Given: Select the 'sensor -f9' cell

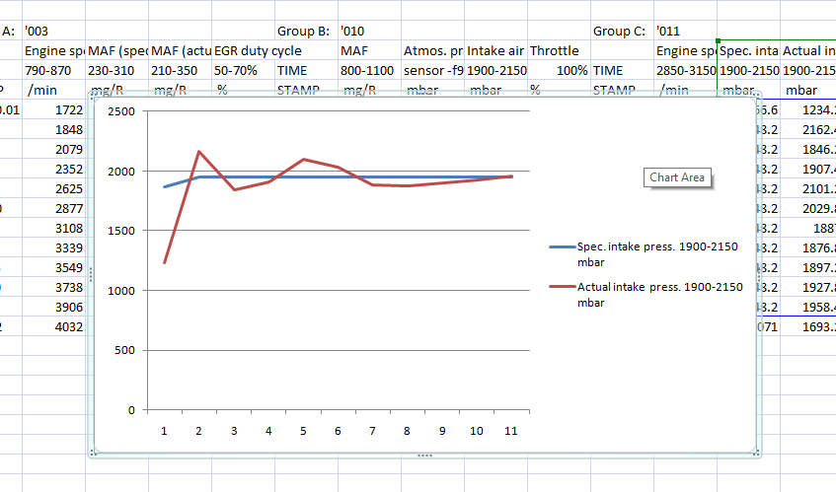Looking at the screenshot, I should [432, 70].
